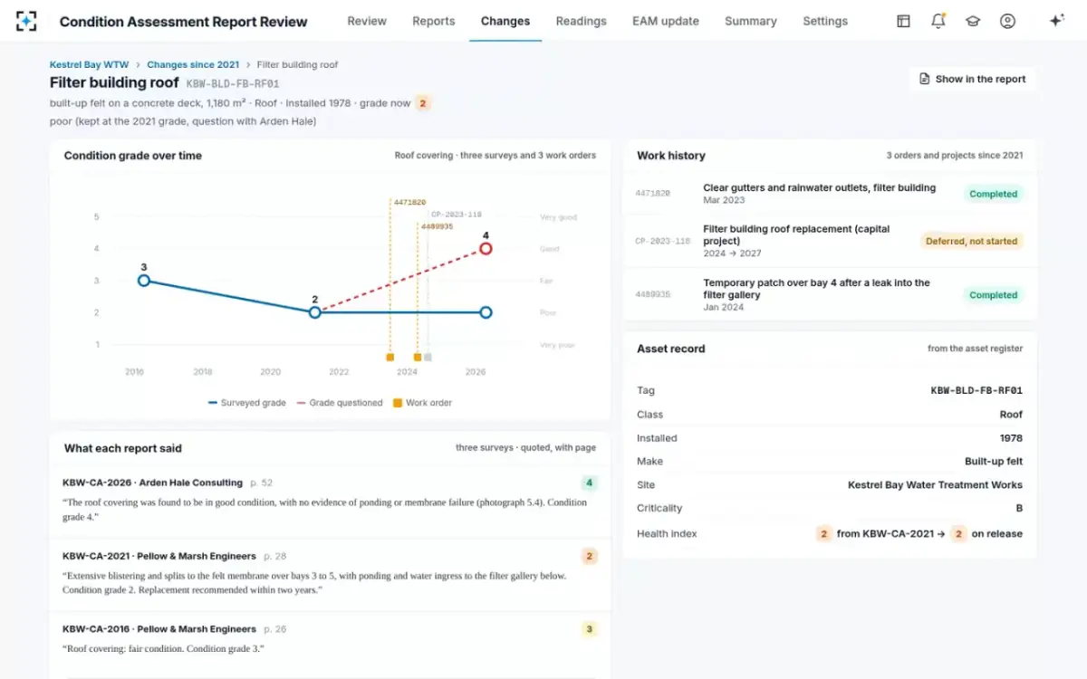This screenshot has width=1087, height=679.
Task: Click the Class value Roof
Action: click(x=1011, y=414)
